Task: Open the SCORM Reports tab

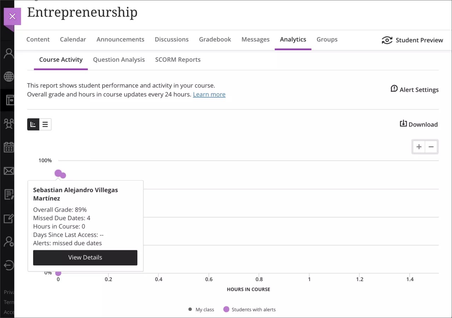Action: [x=178, y=59]
